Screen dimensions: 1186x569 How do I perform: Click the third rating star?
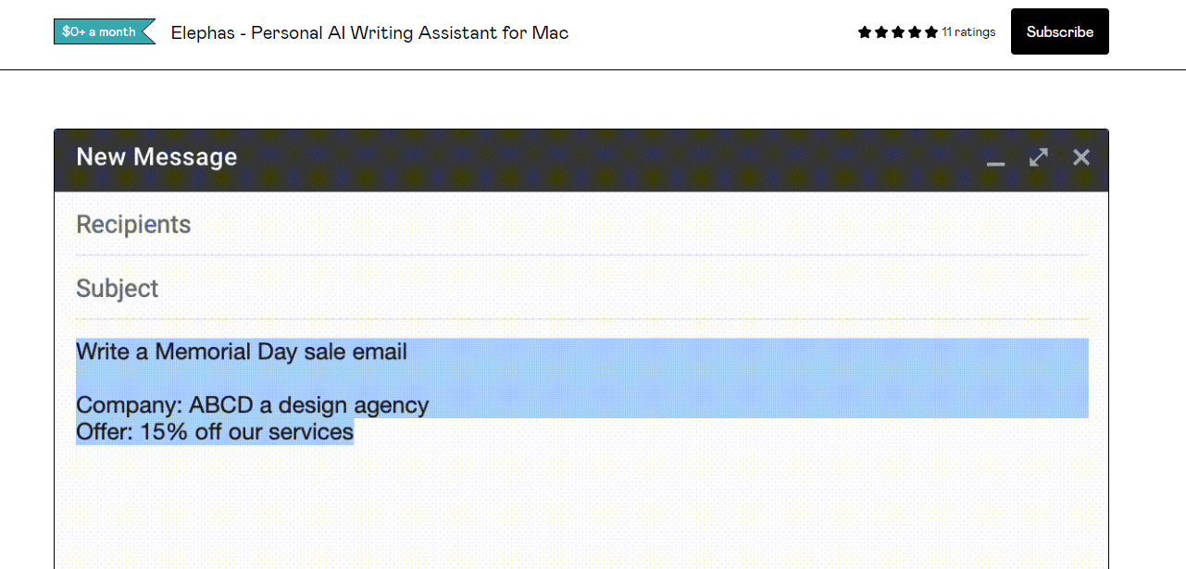tap(898, 32)
